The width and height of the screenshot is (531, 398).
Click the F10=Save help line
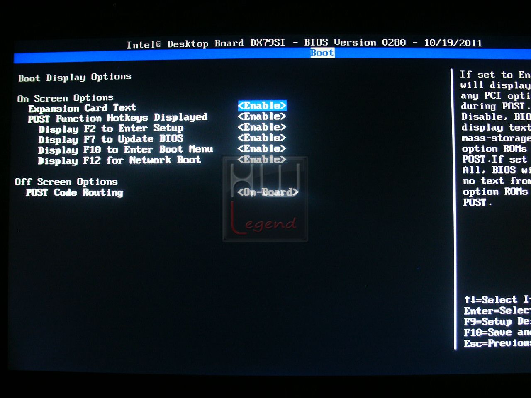[497, 332]
